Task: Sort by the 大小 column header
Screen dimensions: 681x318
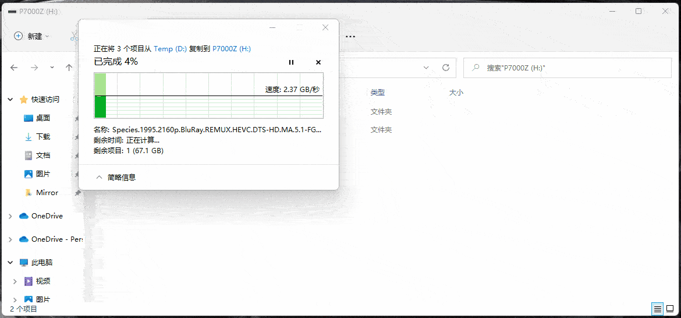Action: click(456, 93)
